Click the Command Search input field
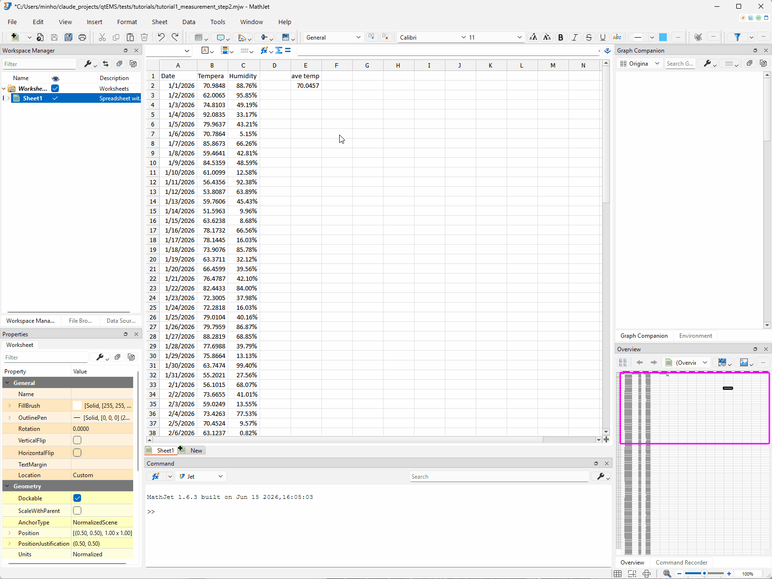 point(499,476)
